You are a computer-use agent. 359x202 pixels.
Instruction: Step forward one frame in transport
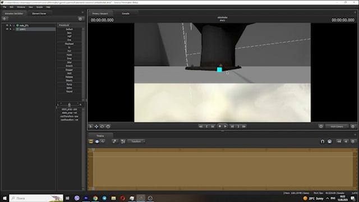click(x=232, y=126)
